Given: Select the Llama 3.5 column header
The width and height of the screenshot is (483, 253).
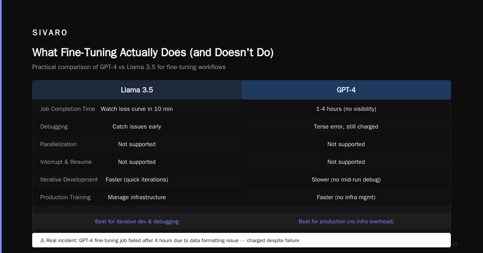Looking at the screenshot, I should point(137,90).
